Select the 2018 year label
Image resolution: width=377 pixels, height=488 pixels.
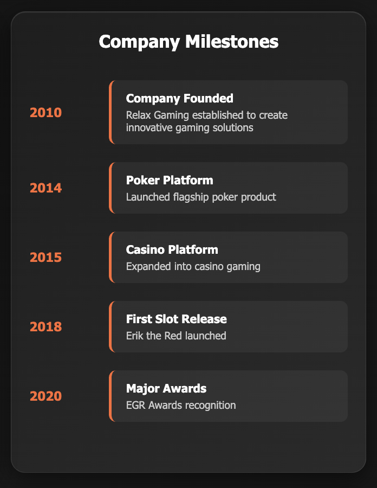[45, 327]
